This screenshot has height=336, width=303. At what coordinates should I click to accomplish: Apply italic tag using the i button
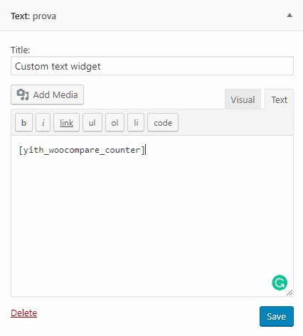(43, 122)
